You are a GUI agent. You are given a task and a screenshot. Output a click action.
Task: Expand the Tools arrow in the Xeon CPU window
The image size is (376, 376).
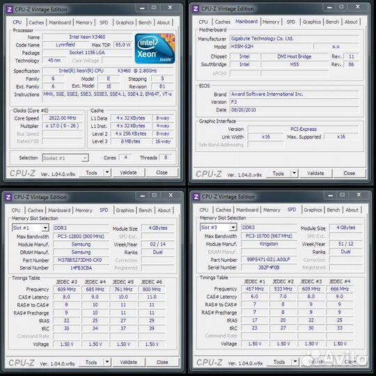107,172
